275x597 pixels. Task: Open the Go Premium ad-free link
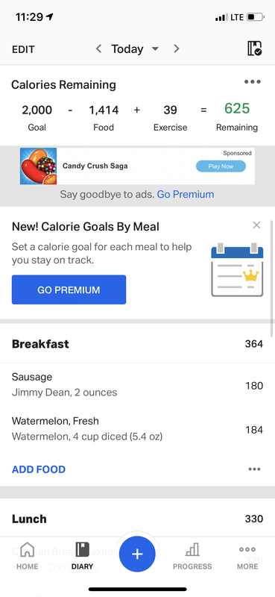click(186, 194)
